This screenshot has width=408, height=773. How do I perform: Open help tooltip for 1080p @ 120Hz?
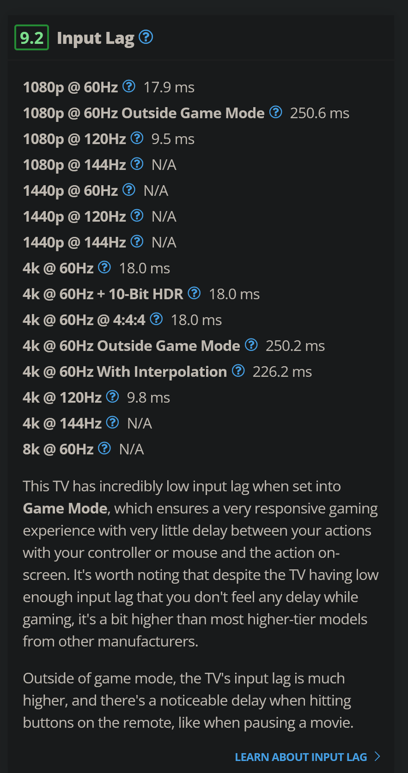(x=137, y=138)
